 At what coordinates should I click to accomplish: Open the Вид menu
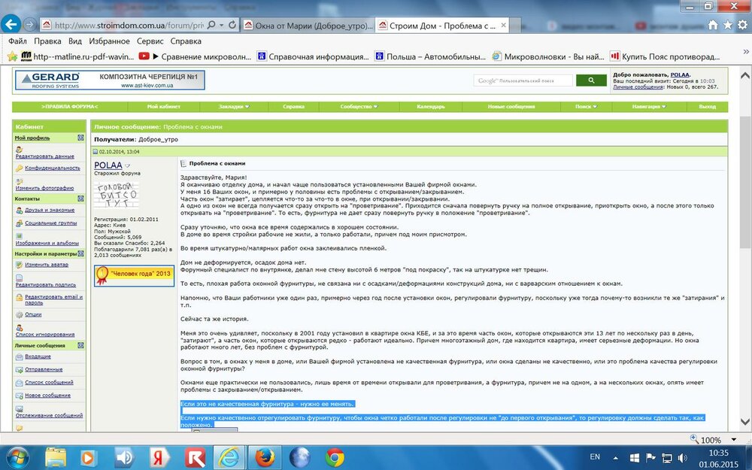pos(74,41)
